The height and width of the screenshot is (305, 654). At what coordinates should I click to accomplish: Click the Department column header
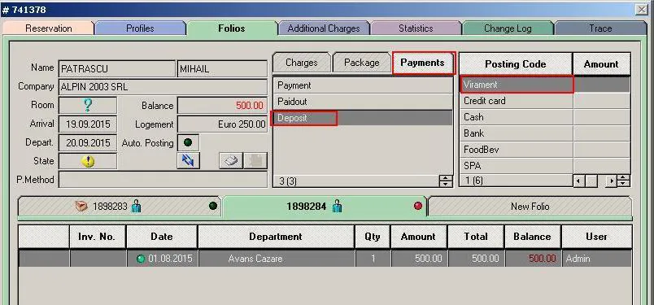pyautogui.click(x=276, y=237)
